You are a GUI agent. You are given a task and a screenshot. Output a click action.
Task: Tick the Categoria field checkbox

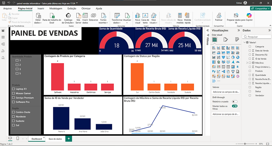(250, 46)
